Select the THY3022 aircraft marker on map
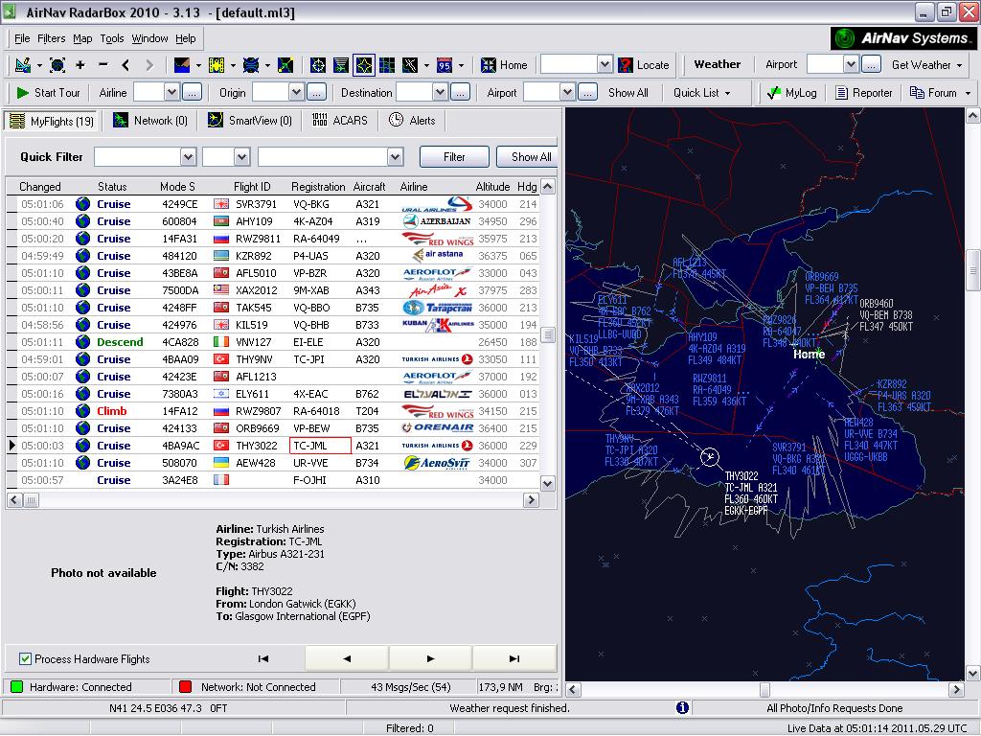Screen dimensions: 981x736 coord(710,457)
